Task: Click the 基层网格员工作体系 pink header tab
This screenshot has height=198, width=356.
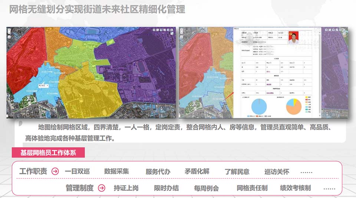Action: [49, 152]
